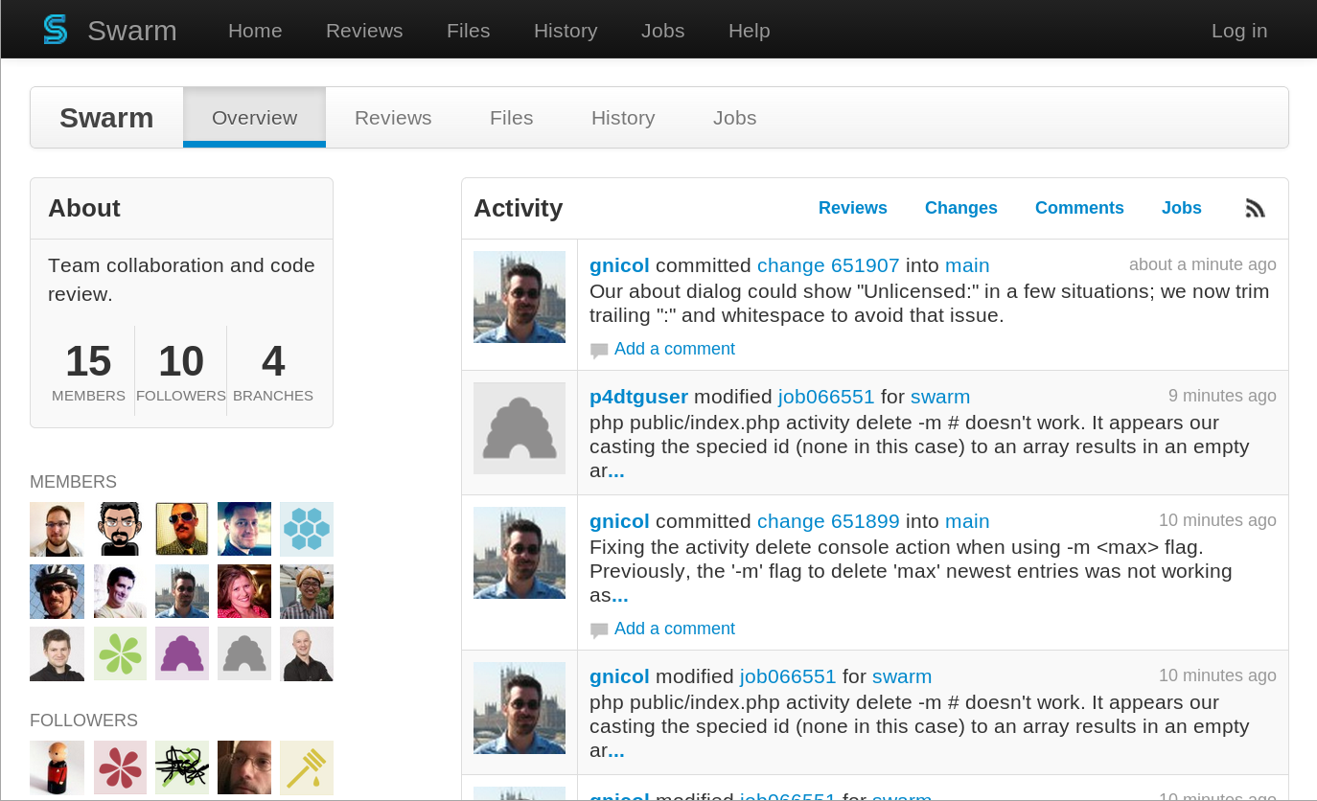Open the project Files tab

click(511, 118)
